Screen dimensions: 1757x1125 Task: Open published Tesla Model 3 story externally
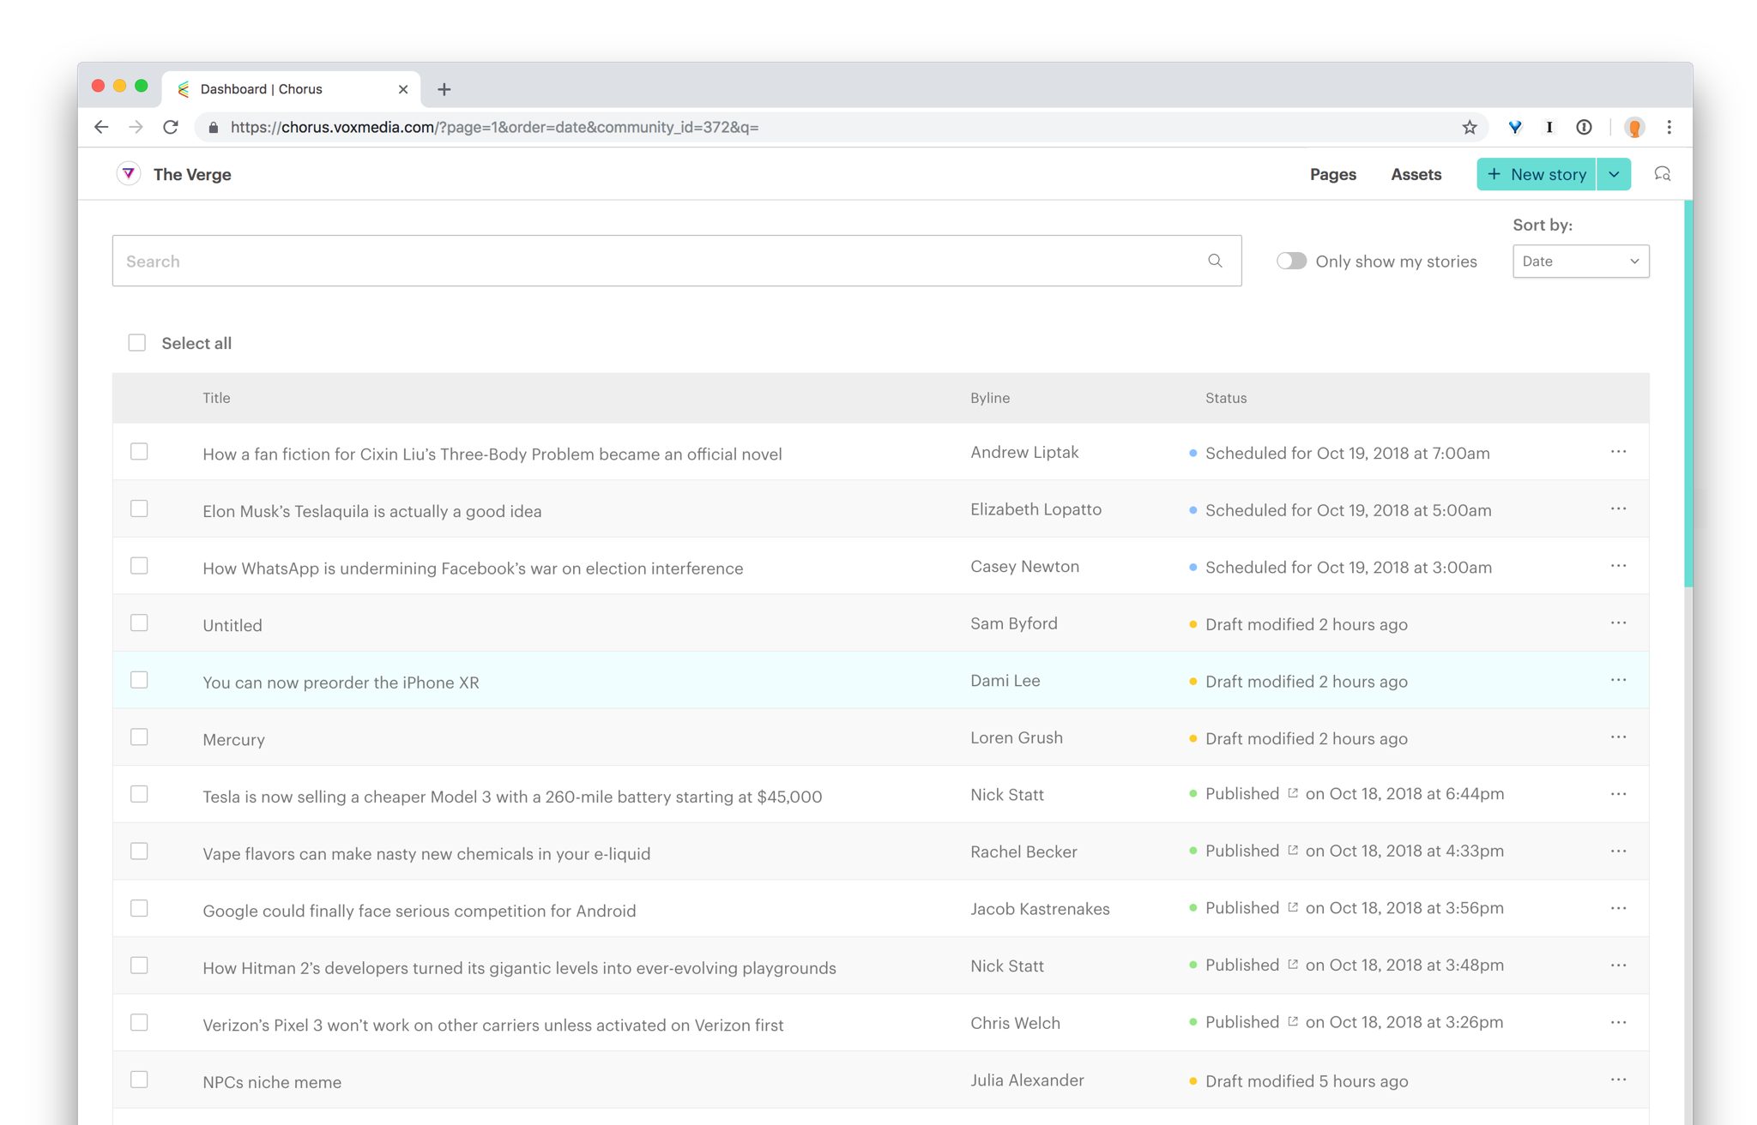click(x=1292, y=793)
